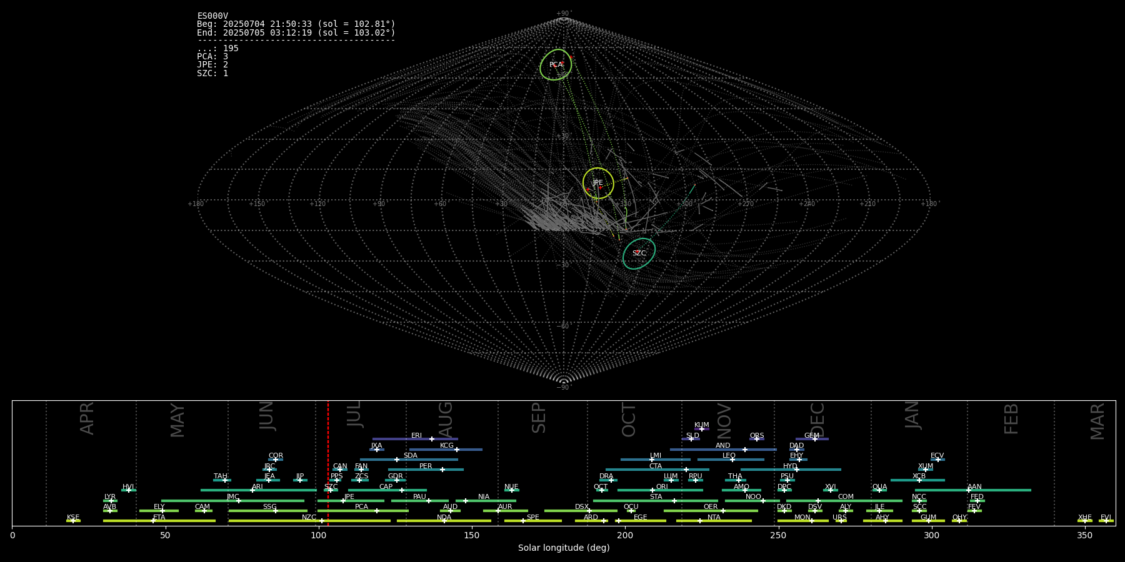Viewport: 1125px width, 562px height.
Task: Click the CAP shower label in timeline
Action: pos(386,487)
